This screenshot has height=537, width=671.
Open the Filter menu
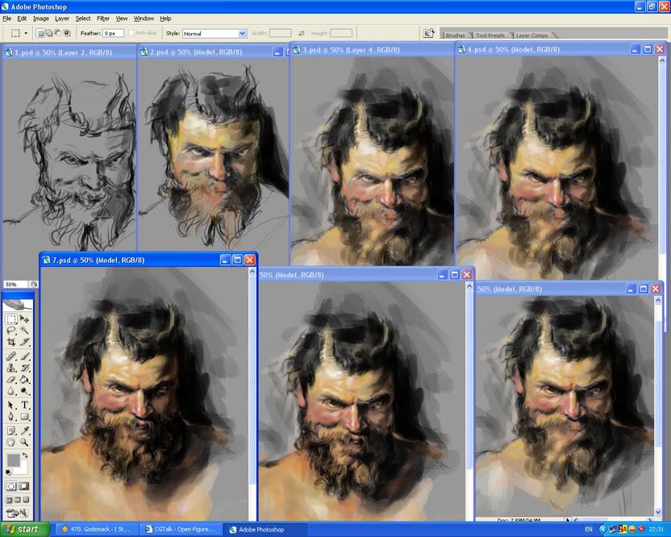coord(103,18)
